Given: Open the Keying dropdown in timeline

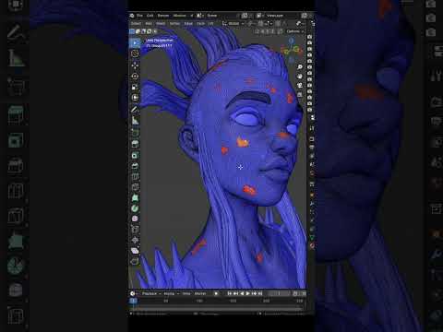Looking at the screenshot, I should 171,293.
